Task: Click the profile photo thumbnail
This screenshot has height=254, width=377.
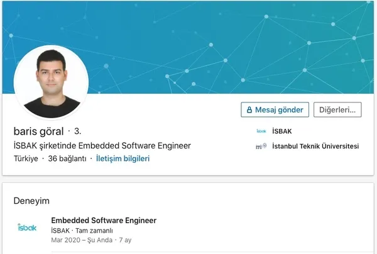Action: coord(51,82)
